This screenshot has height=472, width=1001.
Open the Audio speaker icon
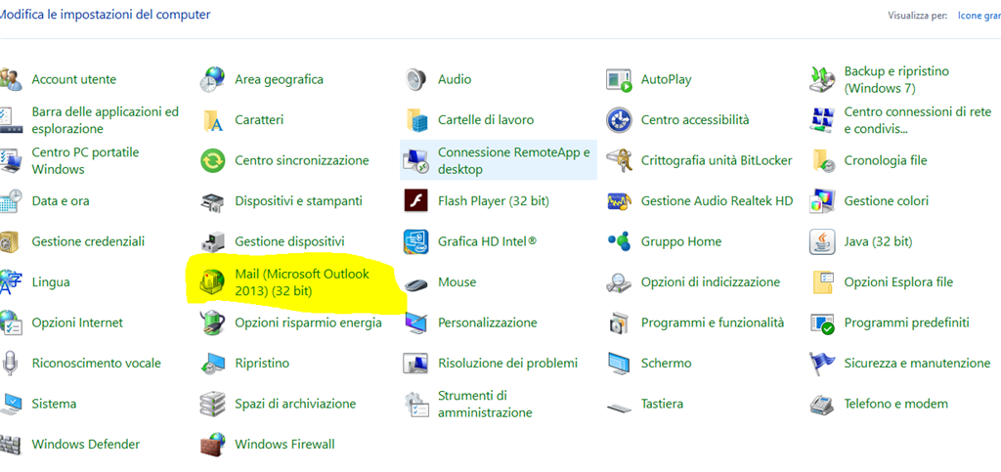415,80
